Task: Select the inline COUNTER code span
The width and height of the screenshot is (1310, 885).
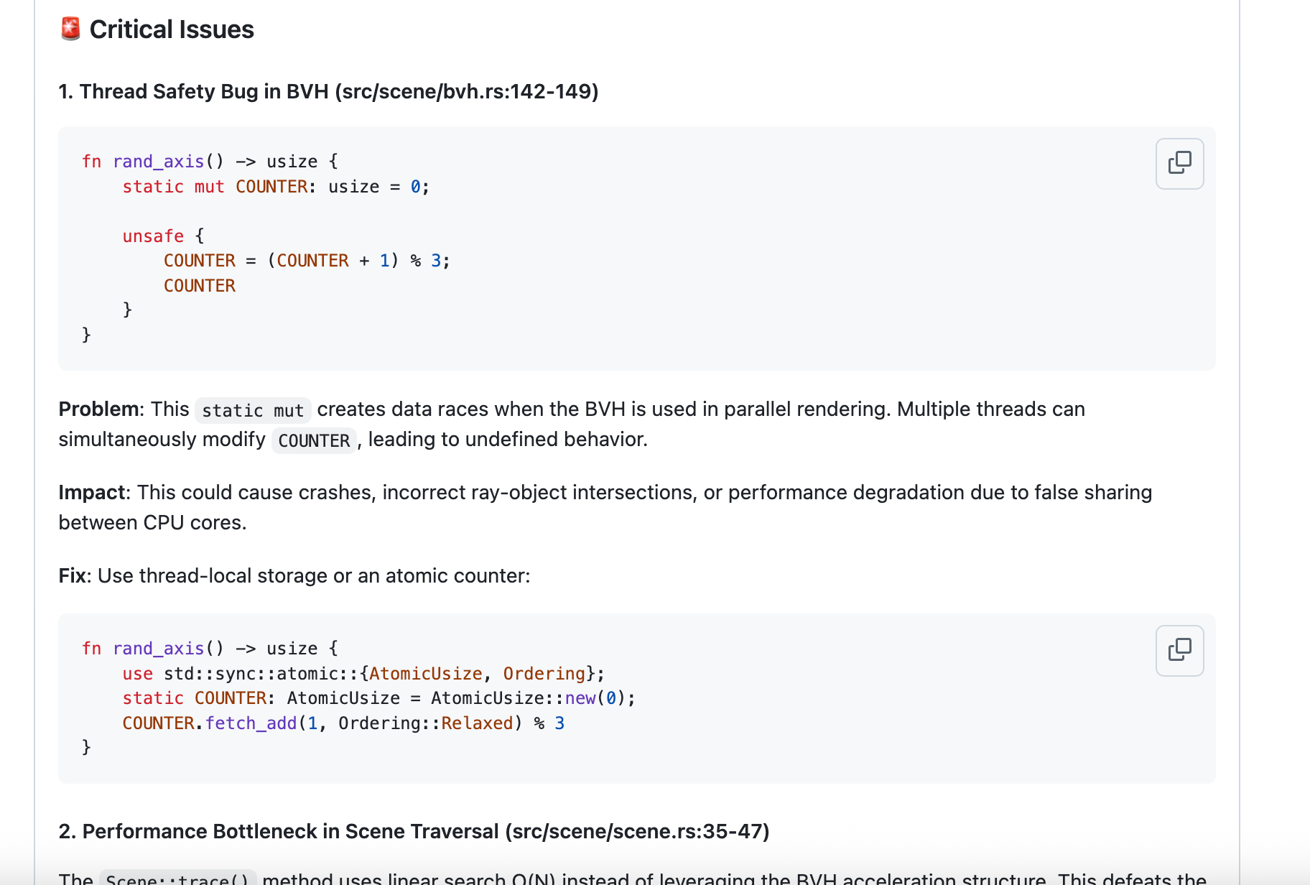Action: 313,440
